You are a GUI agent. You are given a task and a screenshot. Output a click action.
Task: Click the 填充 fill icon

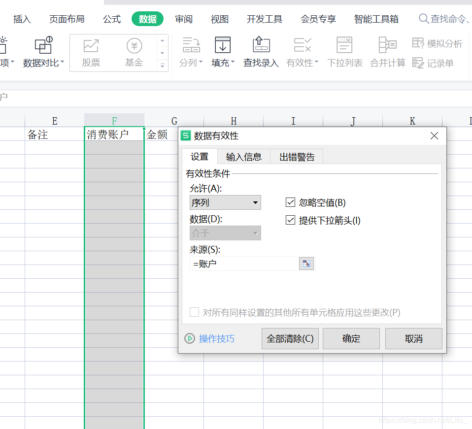click(x=223, y=45)
